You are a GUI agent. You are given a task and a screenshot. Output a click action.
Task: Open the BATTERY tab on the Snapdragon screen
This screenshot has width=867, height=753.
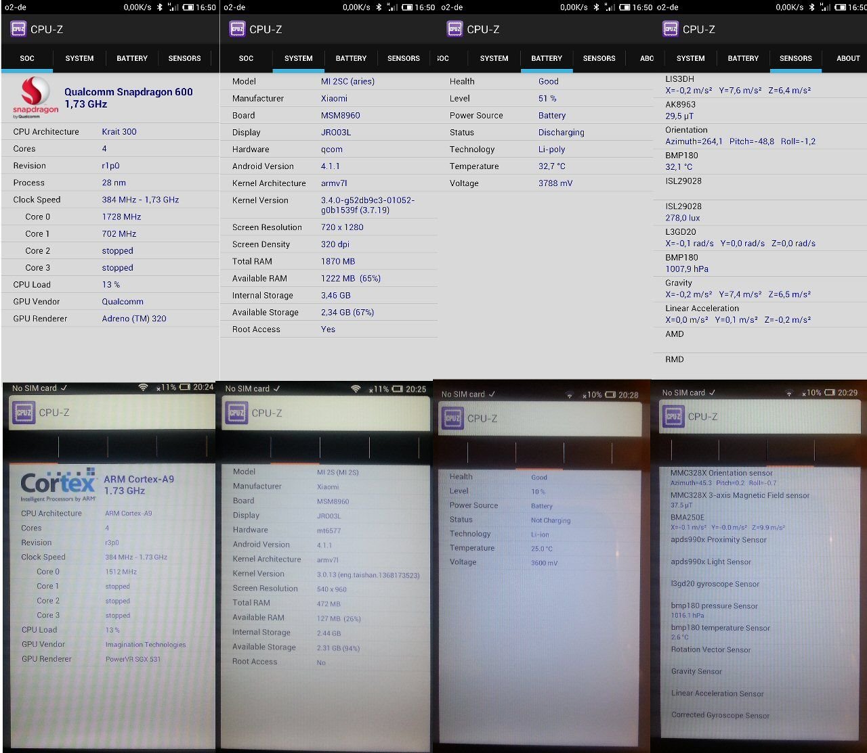tap(132, 58)
